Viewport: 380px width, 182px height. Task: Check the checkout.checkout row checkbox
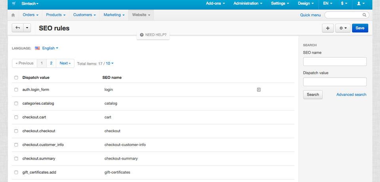(x=16, y=131)
